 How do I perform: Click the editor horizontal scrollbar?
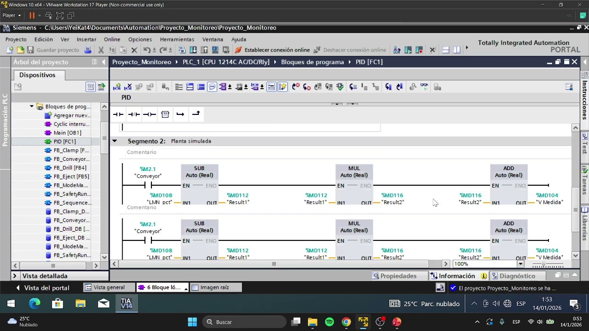coord(274,264)
